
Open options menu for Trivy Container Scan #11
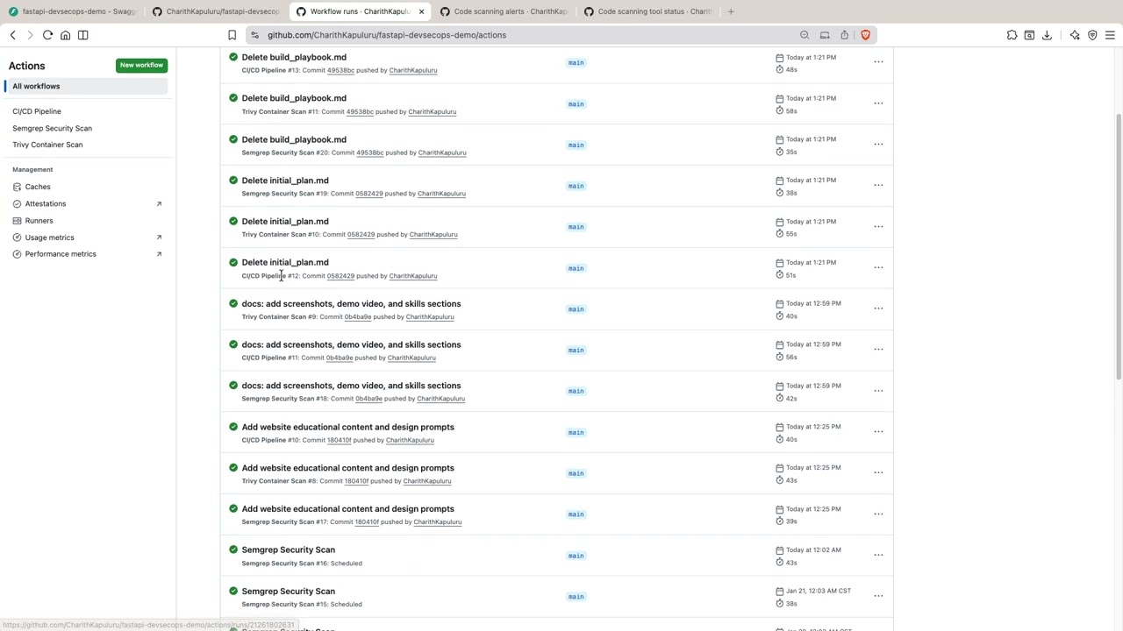click(x=878, y=103)
